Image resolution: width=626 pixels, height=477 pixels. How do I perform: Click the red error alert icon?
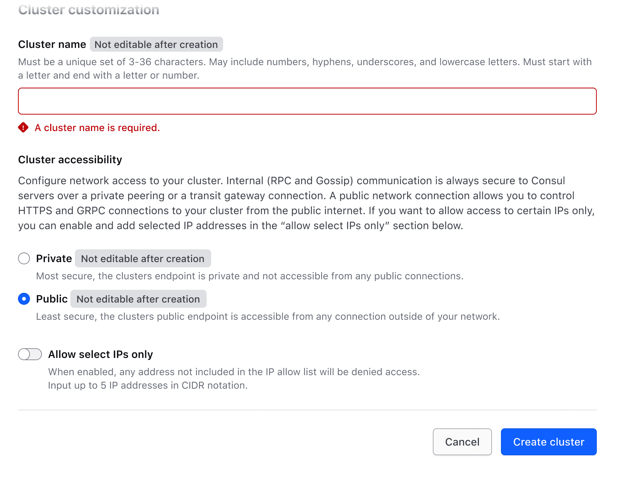point(23,128)
